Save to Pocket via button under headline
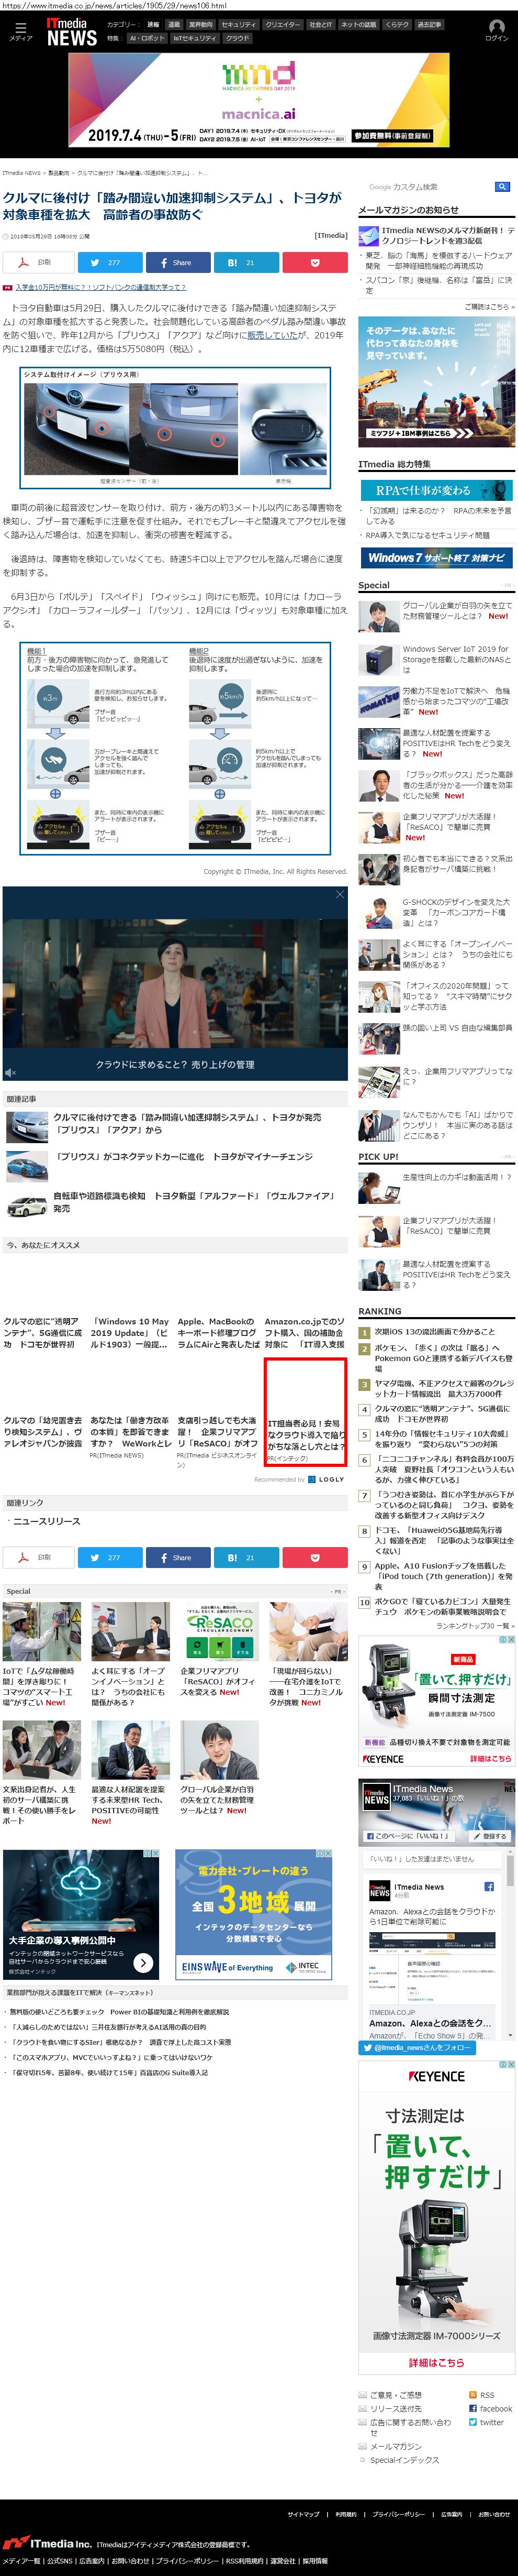Screen dimensions: 518x2576 click(314, 262)
